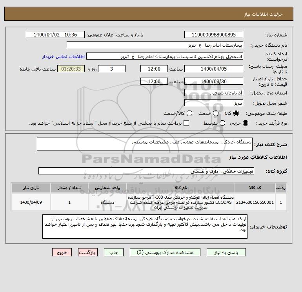Image resolution: width=302 pixels, height=292 pixels.
Task: Click product code 2134500156550001 cell
Action: pos(255,202)
